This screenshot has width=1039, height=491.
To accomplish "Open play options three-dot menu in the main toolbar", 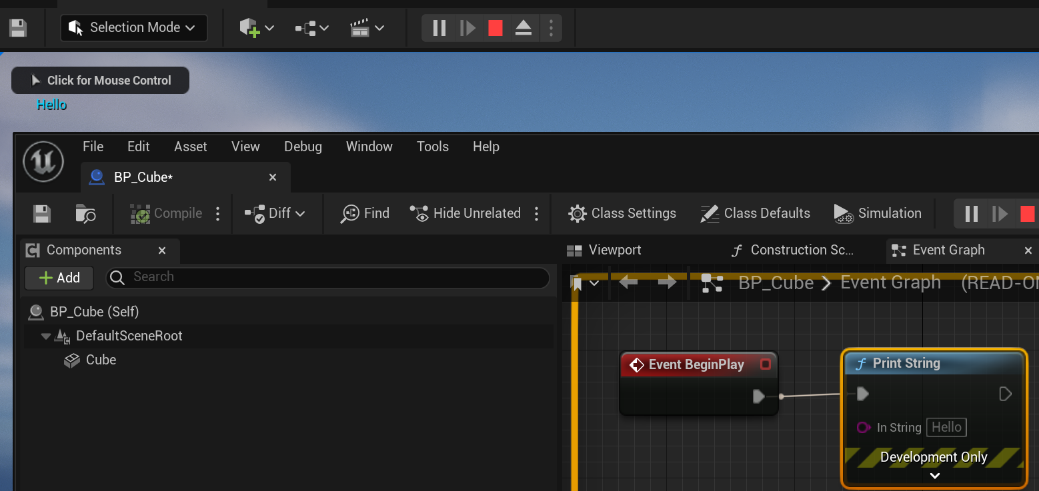I will (x=551, y=28).
